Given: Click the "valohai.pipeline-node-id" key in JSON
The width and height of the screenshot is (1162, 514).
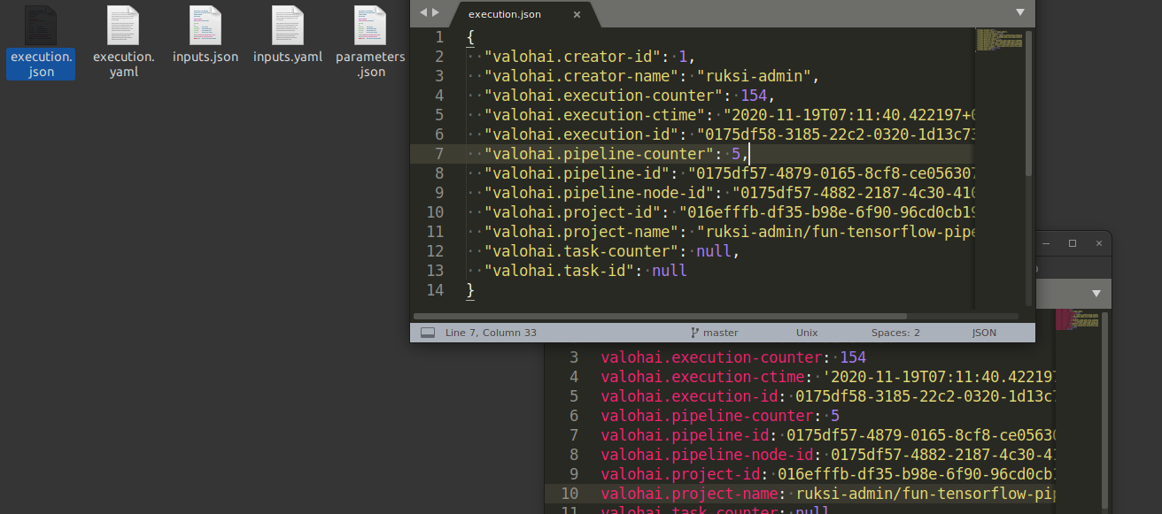Looking at the screenshot, I should pos(599,193).
